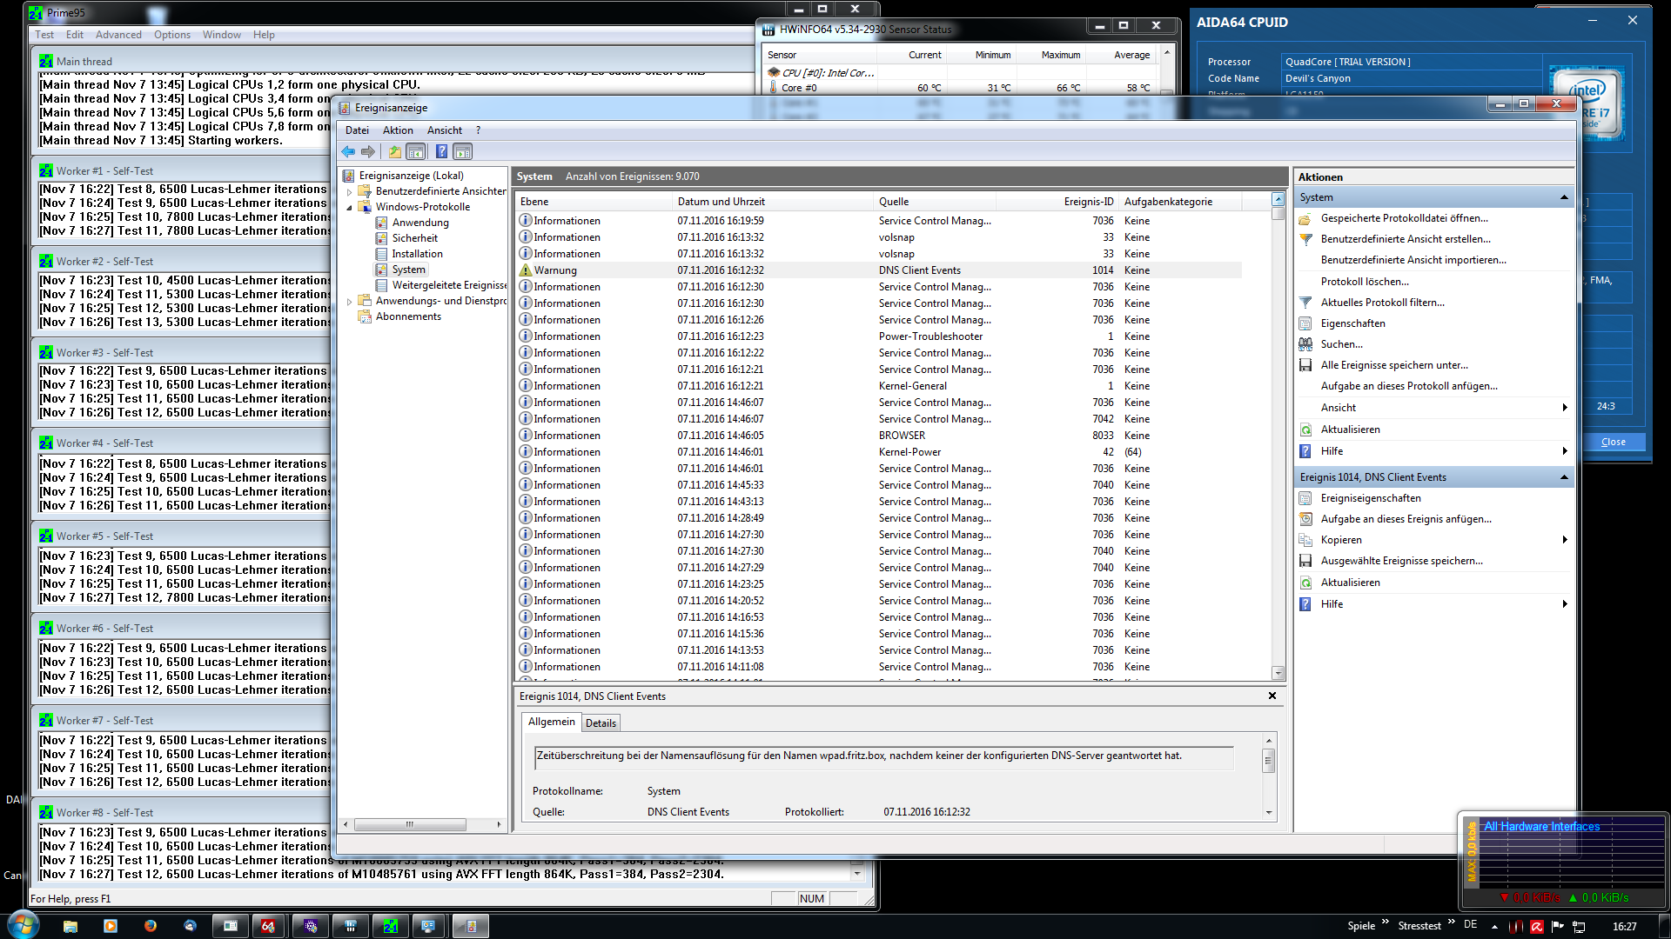Collapse the Windows-Protokolle tree node
Viewport: 1671px width, 939px height.
350,207
